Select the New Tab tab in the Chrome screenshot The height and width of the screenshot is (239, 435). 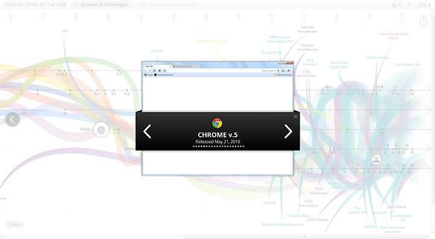158,66
